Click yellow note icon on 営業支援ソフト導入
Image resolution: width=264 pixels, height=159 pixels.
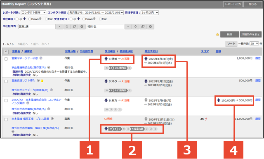pos(42,81)
